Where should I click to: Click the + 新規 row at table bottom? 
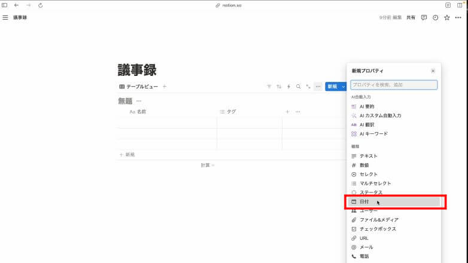click(x=127, y=154)
